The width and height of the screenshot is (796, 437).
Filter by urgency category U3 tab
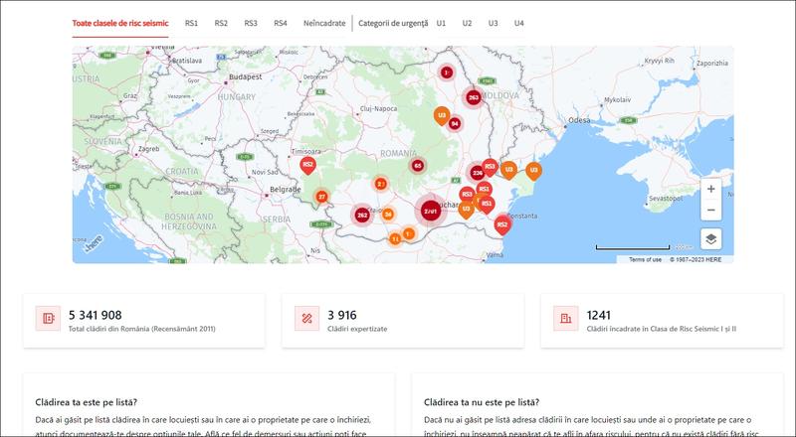[x=493, y=23]
